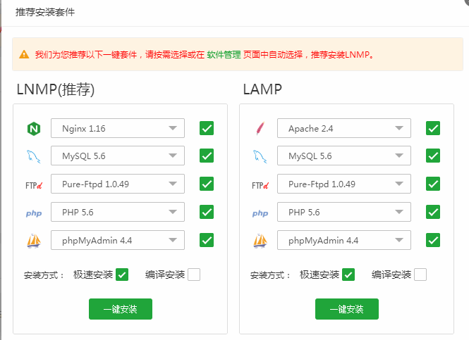The image size is (469, 340).
Task: Click 一键安装 button for LAMP
Action: pyautogui.click(x=347, y=309)
